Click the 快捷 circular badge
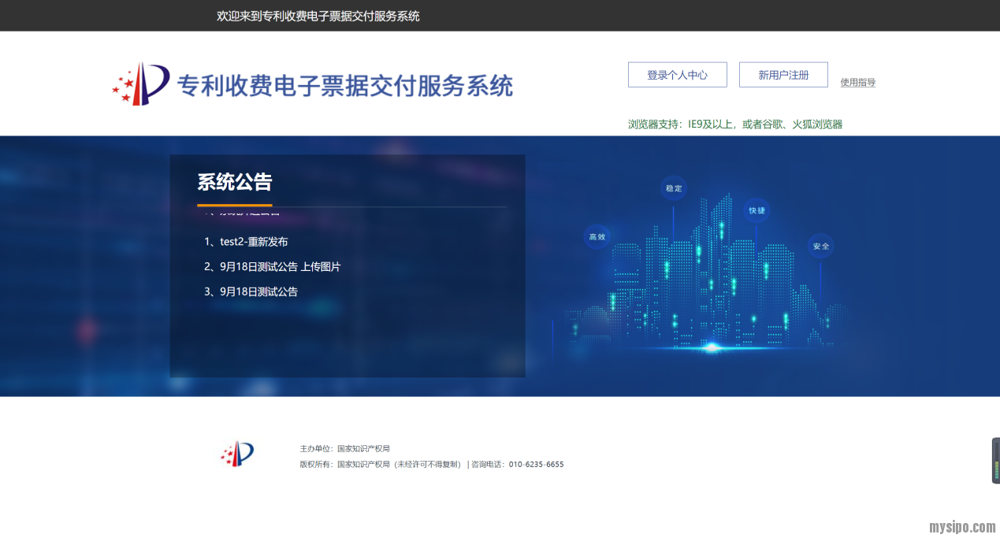The height and width of the screenshot is (538, 1000). [x=757, y=210]
